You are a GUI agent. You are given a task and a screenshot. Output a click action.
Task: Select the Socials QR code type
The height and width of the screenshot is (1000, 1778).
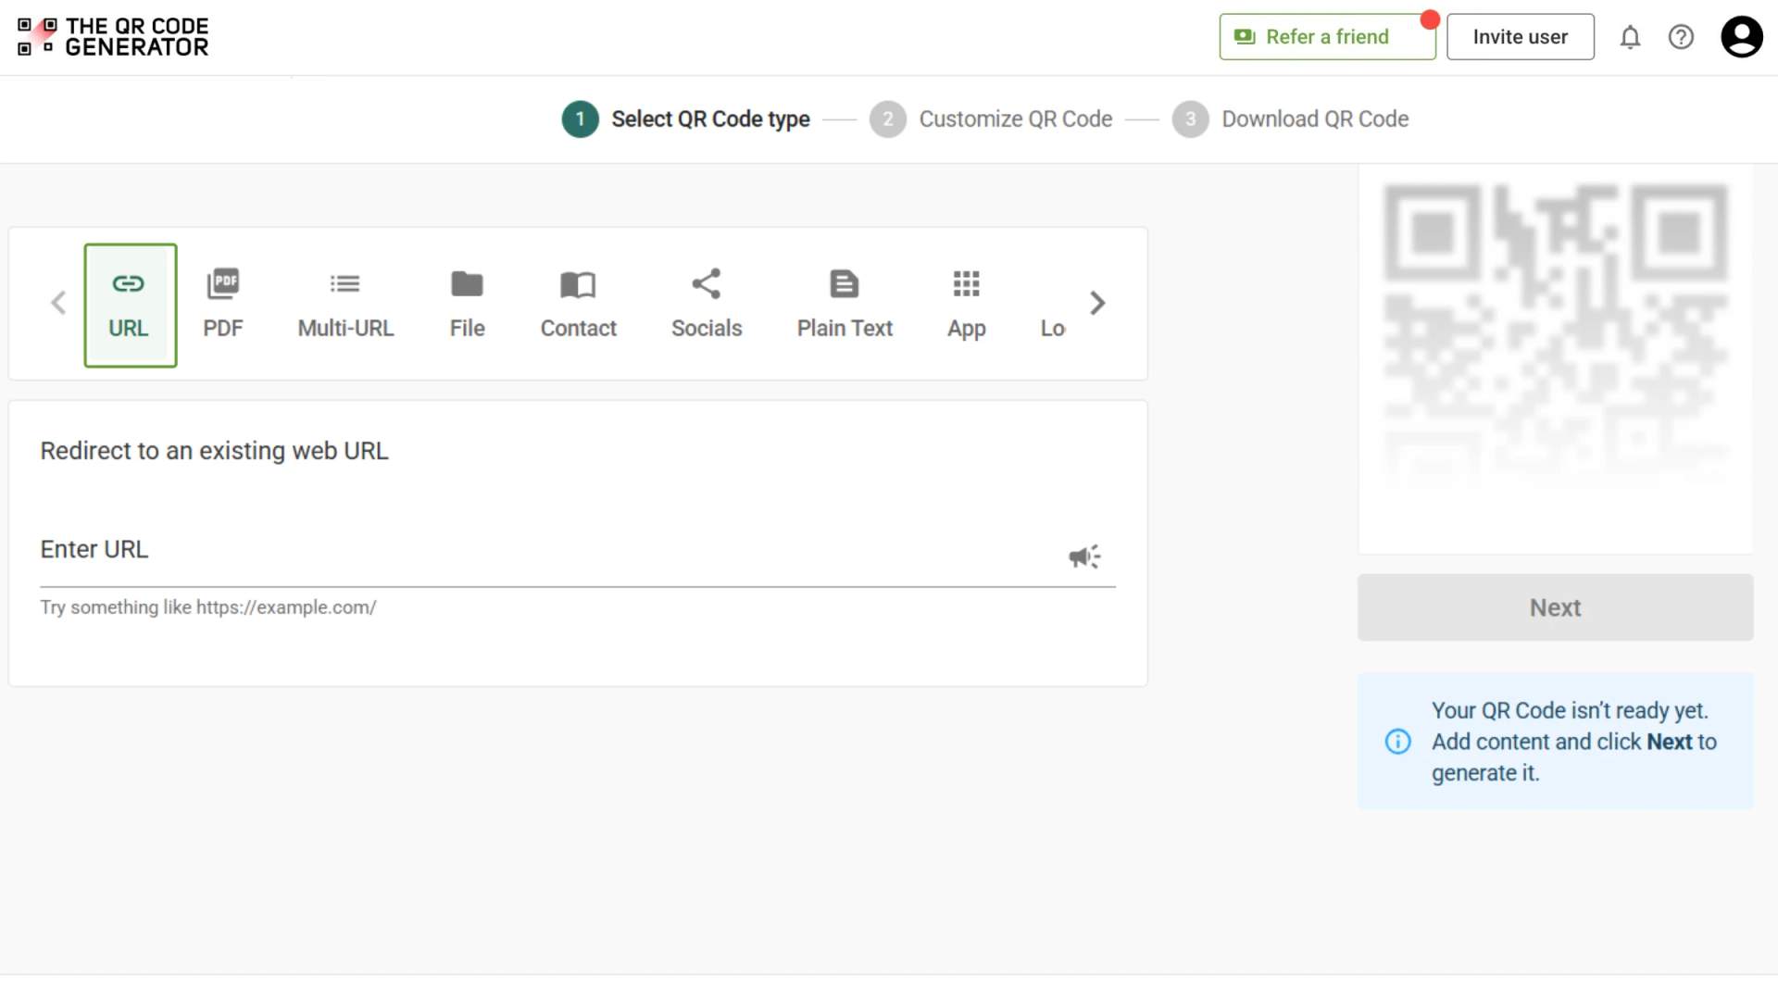[707, 306]
